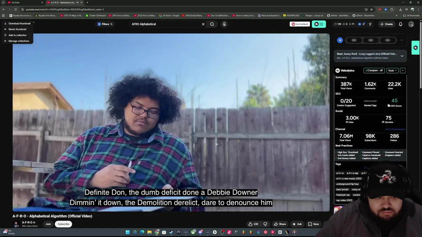Open the Tools dropdown in Videolytics

[x=392, y=70]
